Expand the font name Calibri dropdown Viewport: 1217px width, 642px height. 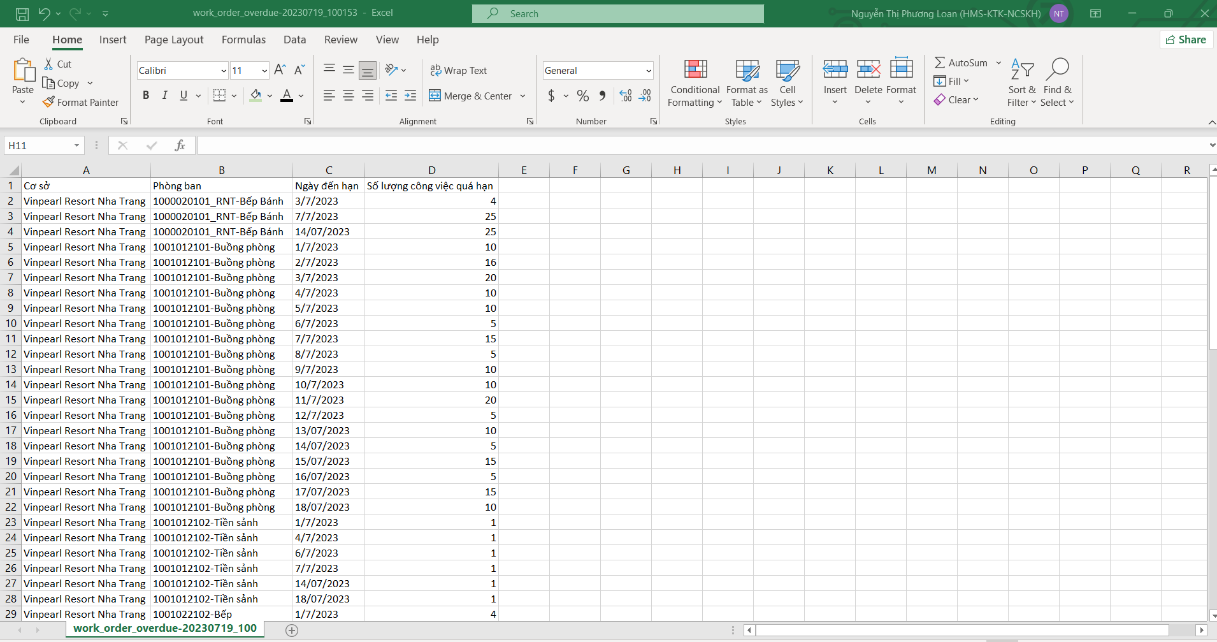coord(224,71)
